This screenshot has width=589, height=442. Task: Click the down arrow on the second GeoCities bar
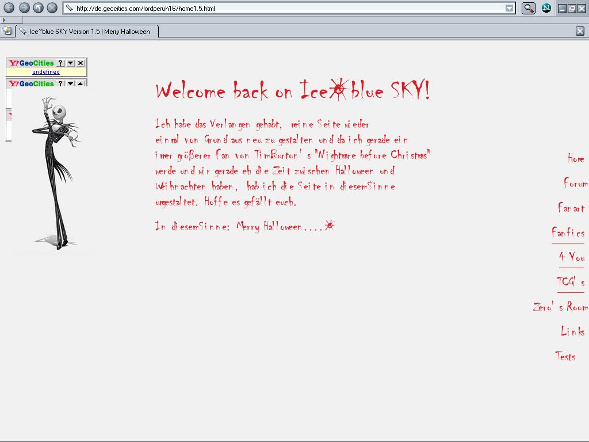(71, 83)
